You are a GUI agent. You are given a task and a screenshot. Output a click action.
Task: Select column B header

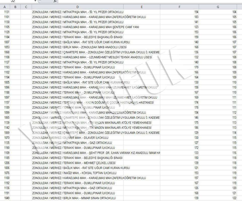(x=16, y=7)
